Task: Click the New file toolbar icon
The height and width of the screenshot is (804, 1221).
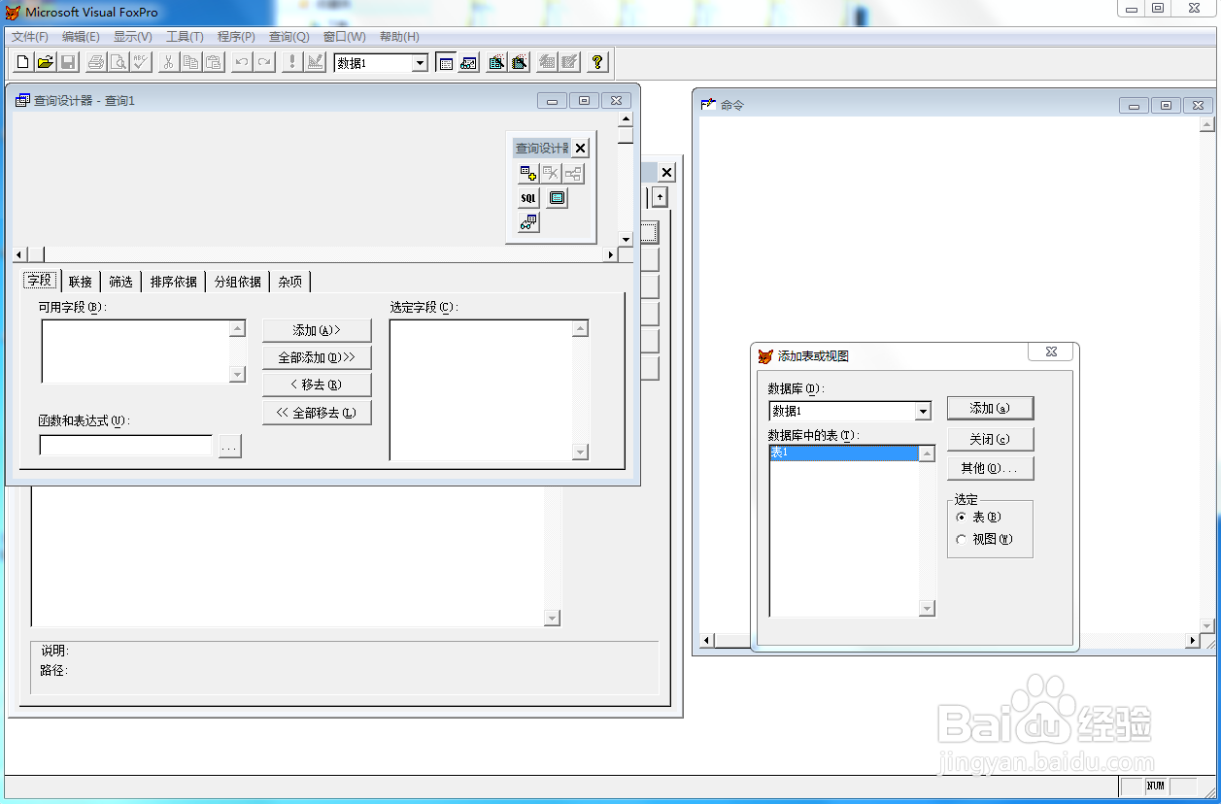Action: click(23, 63)
